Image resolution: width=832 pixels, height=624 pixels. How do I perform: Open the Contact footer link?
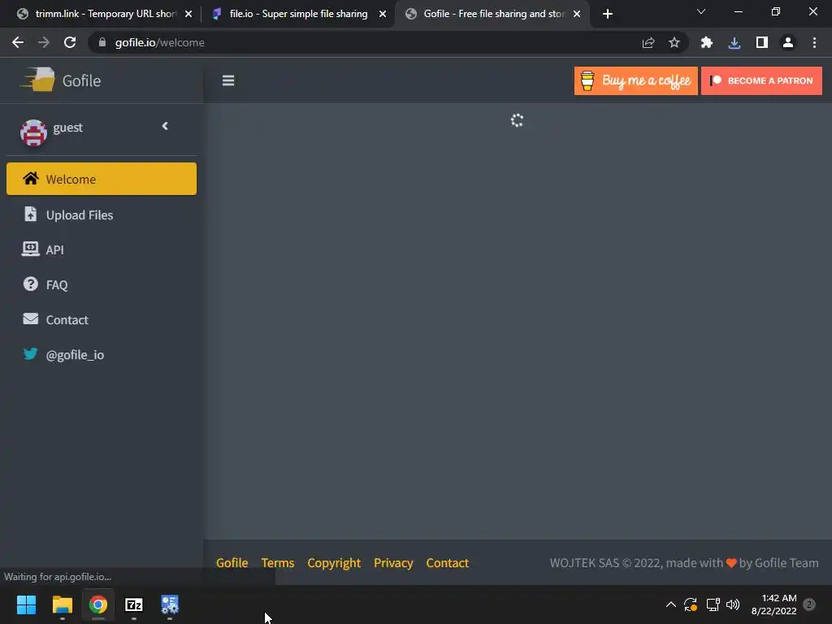tap(448, 563)
